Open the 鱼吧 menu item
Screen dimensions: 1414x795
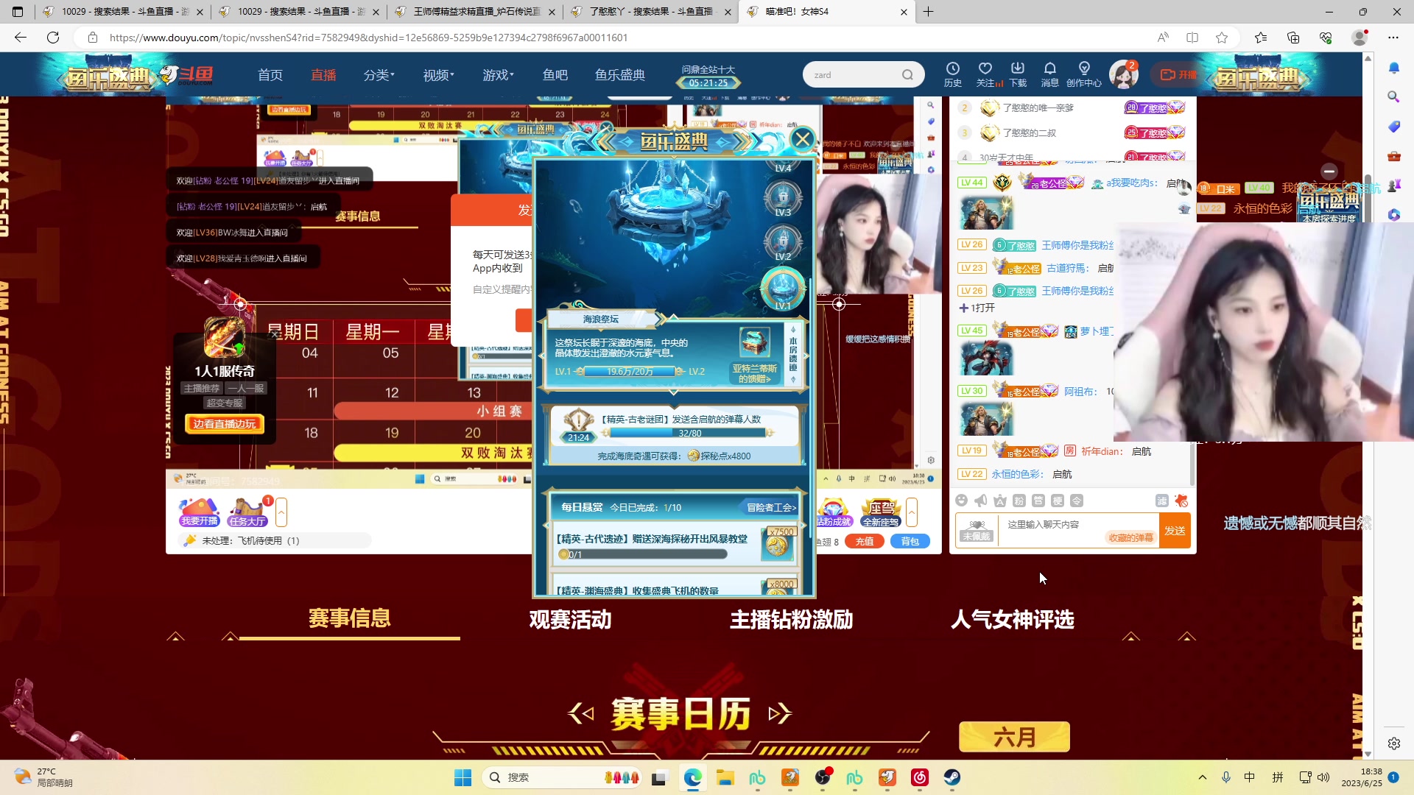click(x=555, y=75)
